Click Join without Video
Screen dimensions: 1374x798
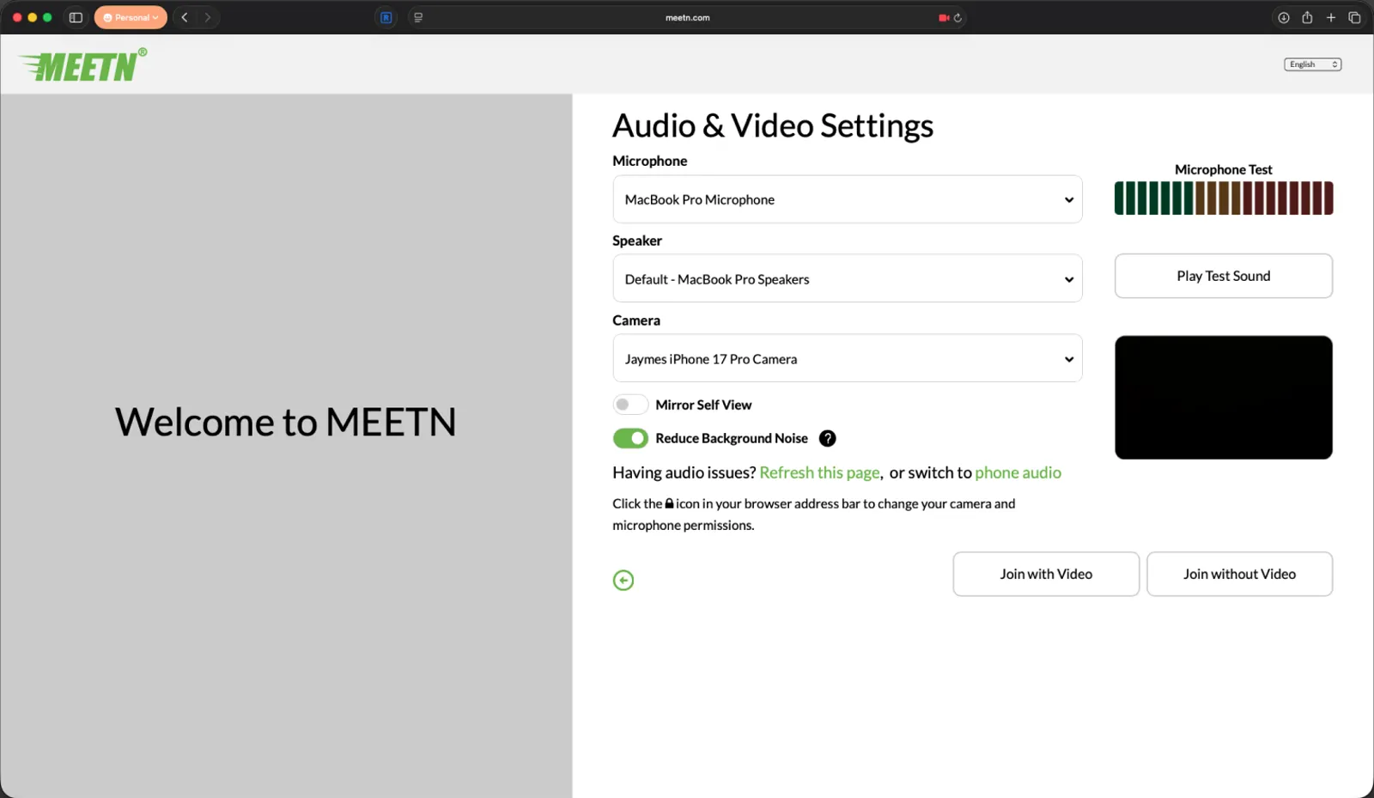pyautogui.click(x=1239, y=574)
